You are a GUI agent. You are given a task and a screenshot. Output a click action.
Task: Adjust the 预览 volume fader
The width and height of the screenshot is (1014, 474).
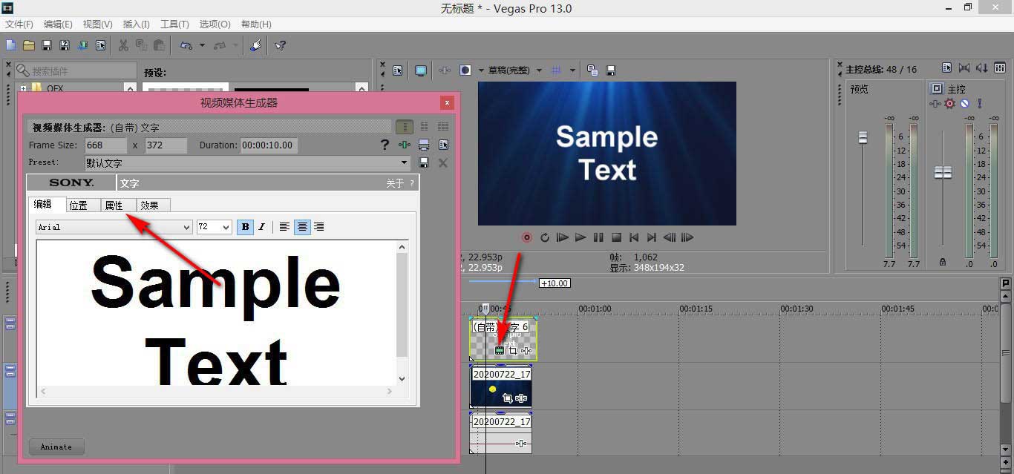(x=862, y=138)
